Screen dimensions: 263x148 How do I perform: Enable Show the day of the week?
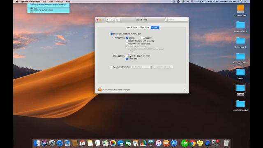127,56
